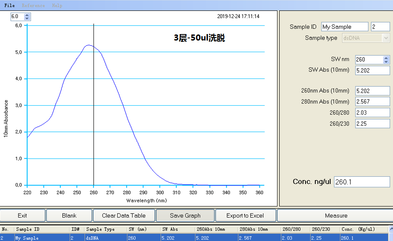
Task: Select the '2.567' cell in data table
Action: (x=259, y=238)
